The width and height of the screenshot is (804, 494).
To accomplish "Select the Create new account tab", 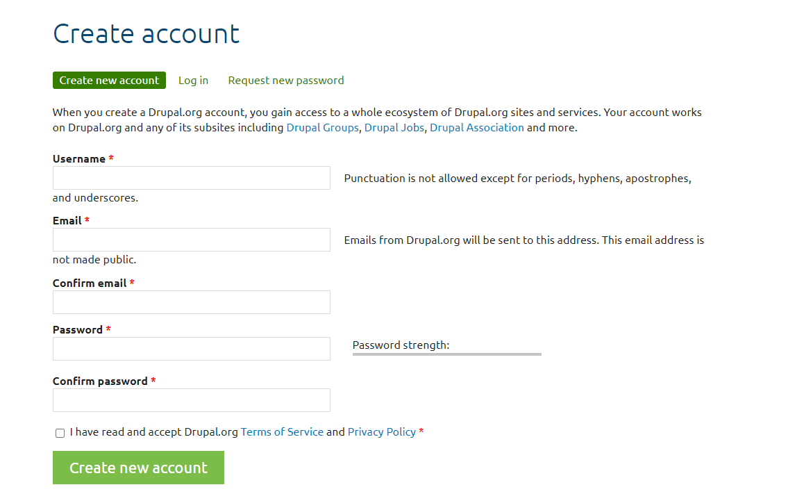I will [109, 80].
